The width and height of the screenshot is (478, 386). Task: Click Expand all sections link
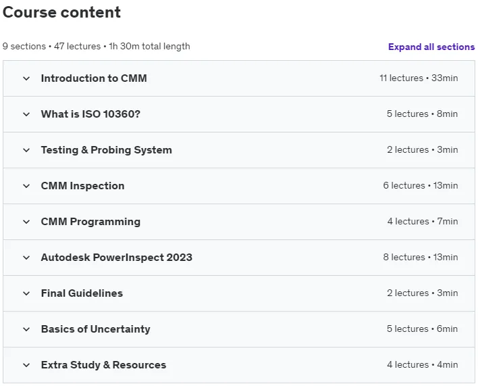431,47
